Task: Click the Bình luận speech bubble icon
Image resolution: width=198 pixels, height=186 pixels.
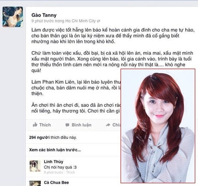Action: [67, 125]
